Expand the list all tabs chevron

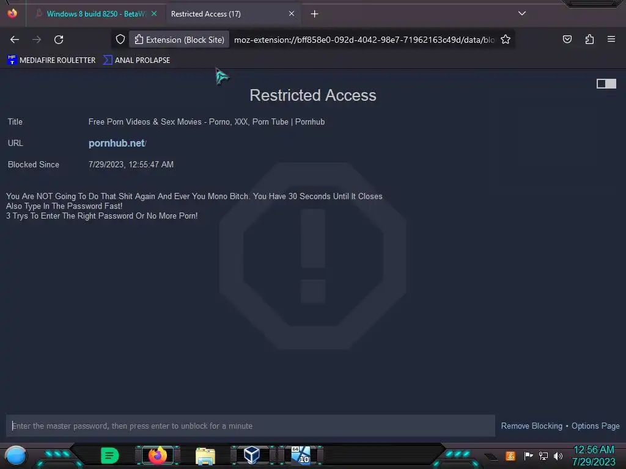point(522,13)
